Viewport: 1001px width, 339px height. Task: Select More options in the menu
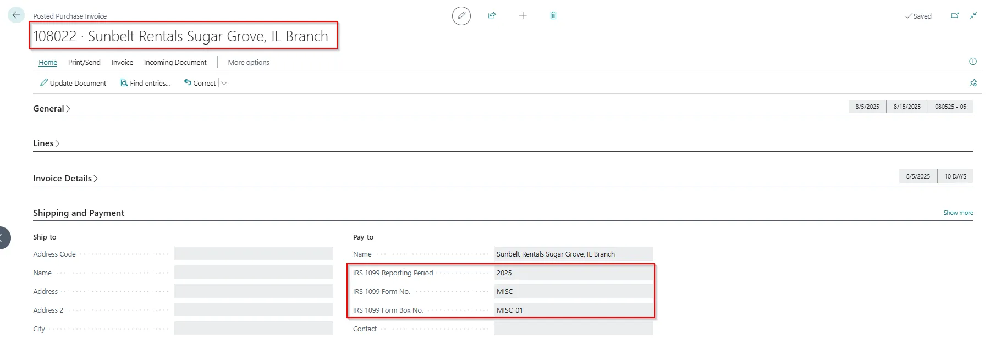point(249,63)
